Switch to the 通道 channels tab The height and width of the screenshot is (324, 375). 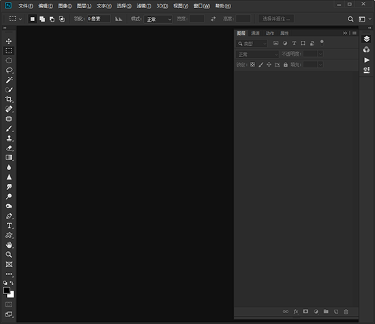click(255, 33)
